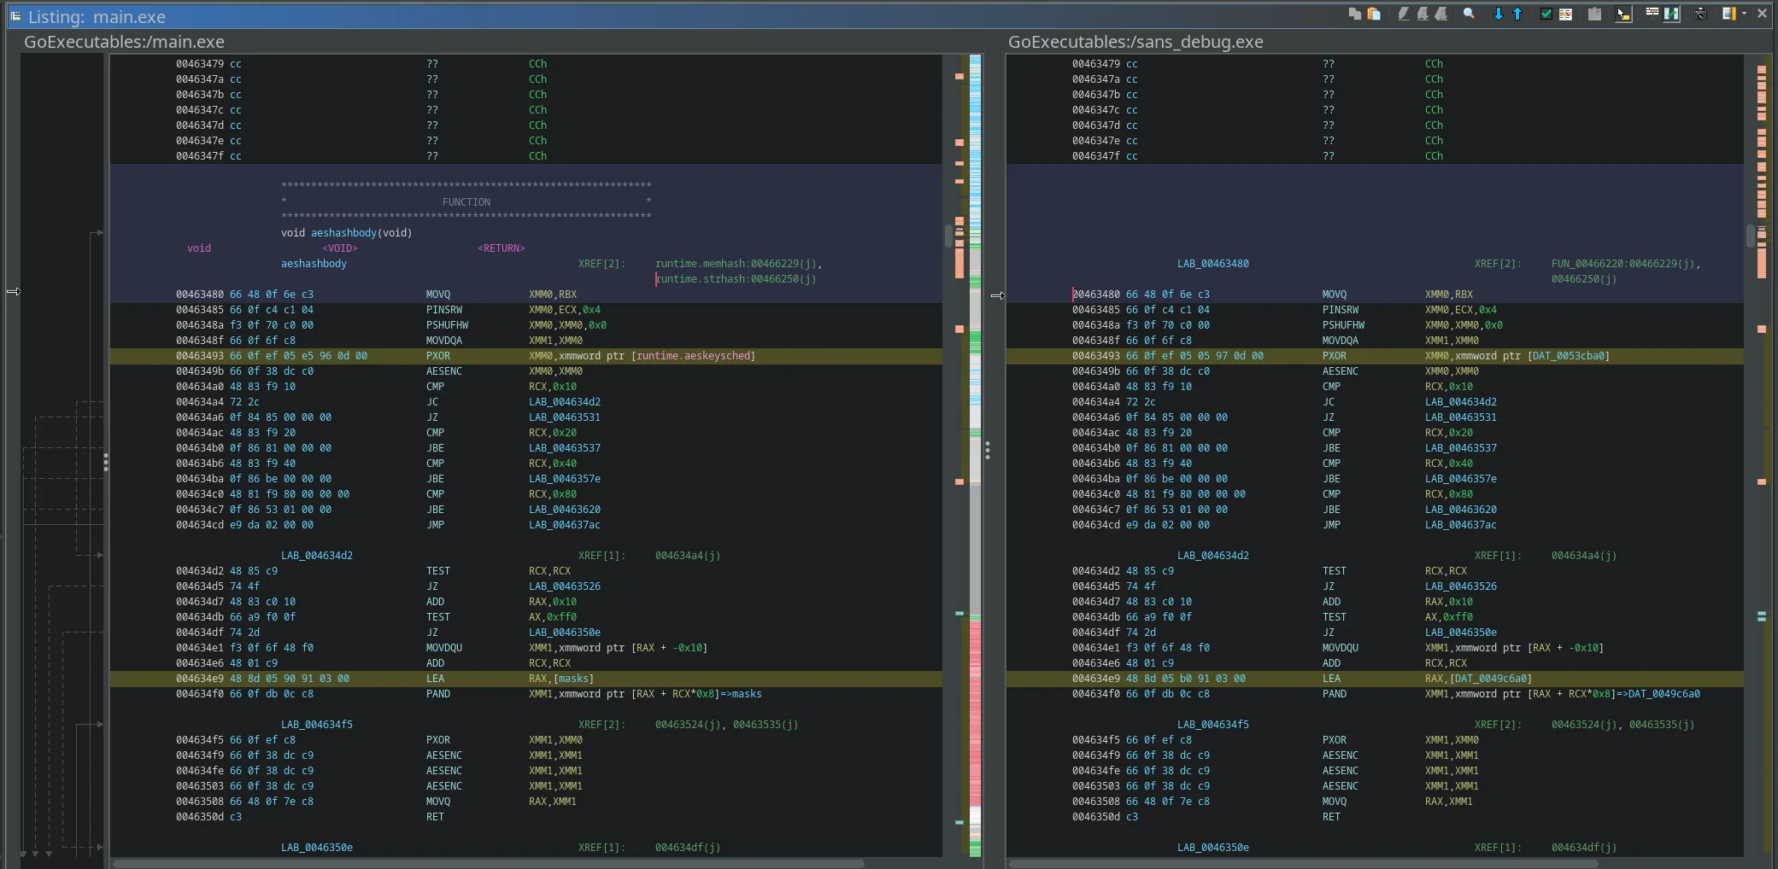
Task: Click the PAND line at 004634f0 in sans_debug.exe
Action: click(1375, 694)
